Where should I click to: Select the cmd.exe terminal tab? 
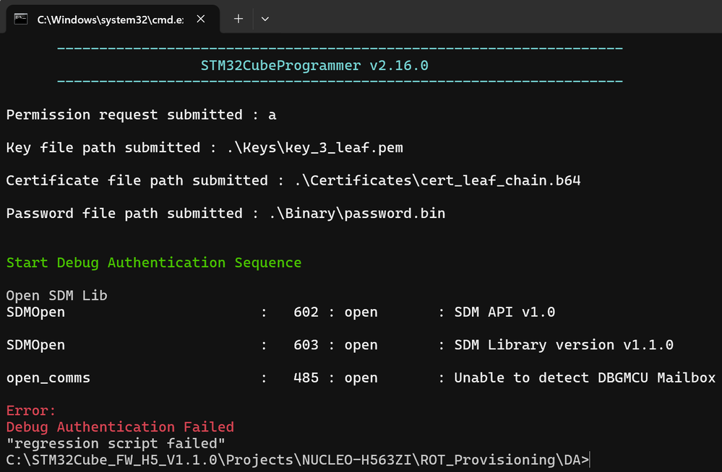110,19
